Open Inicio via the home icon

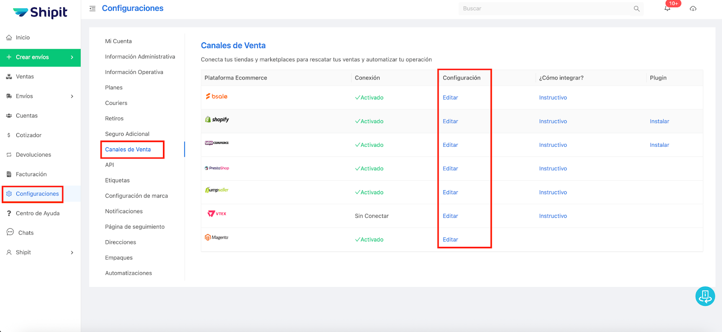point(9,38)
